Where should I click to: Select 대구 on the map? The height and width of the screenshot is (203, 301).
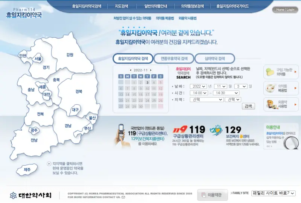click(x=75, y=110)
